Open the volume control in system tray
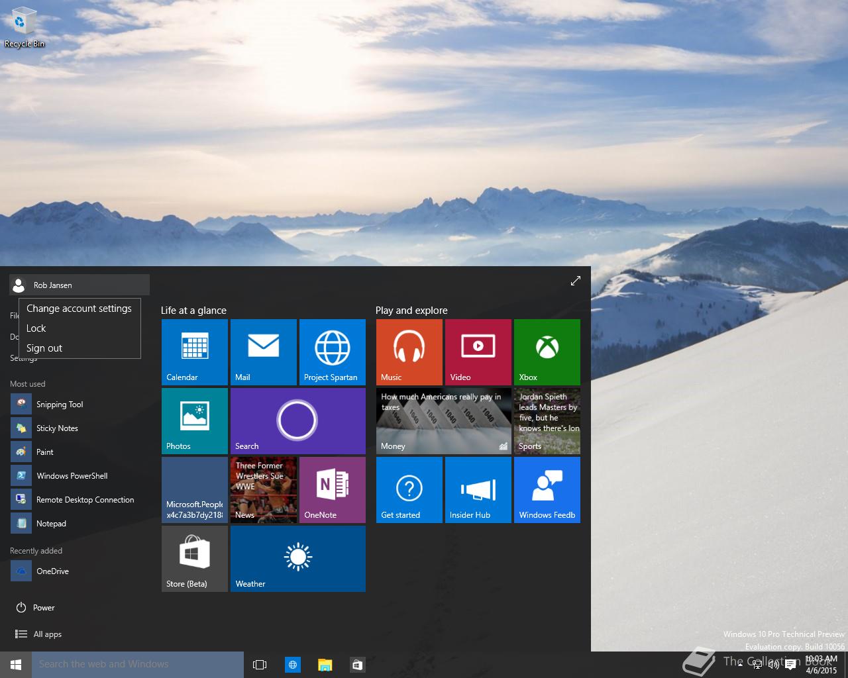848x678 pixels. (x=773, y=665)
